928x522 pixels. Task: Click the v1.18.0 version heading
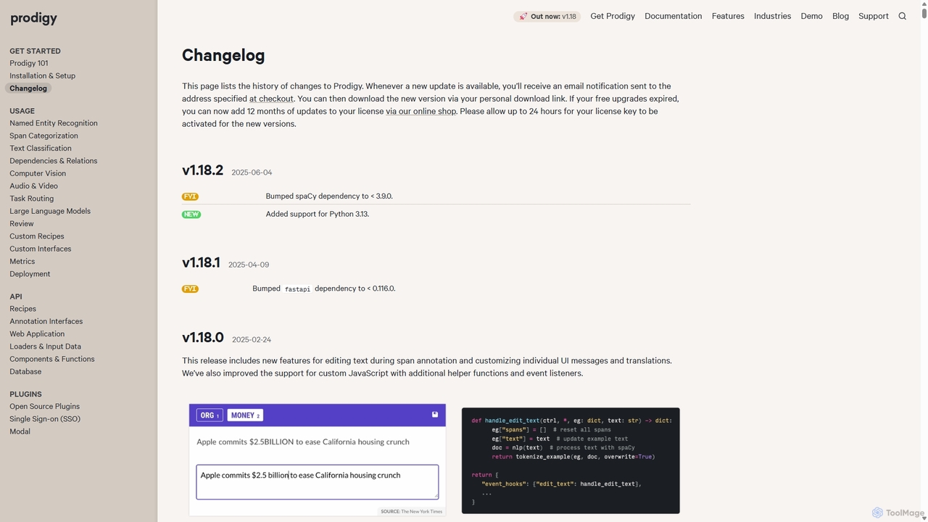(203, 337)
